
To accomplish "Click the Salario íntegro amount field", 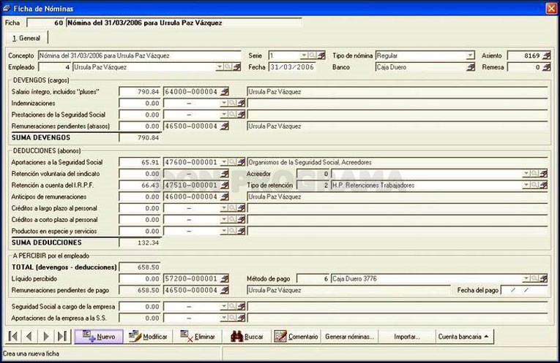I will pos(140,92).
